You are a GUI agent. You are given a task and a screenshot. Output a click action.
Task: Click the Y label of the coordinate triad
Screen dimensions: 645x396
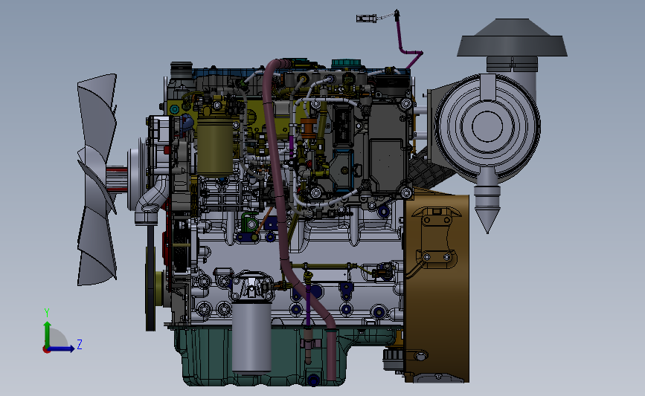pos(47,313)
